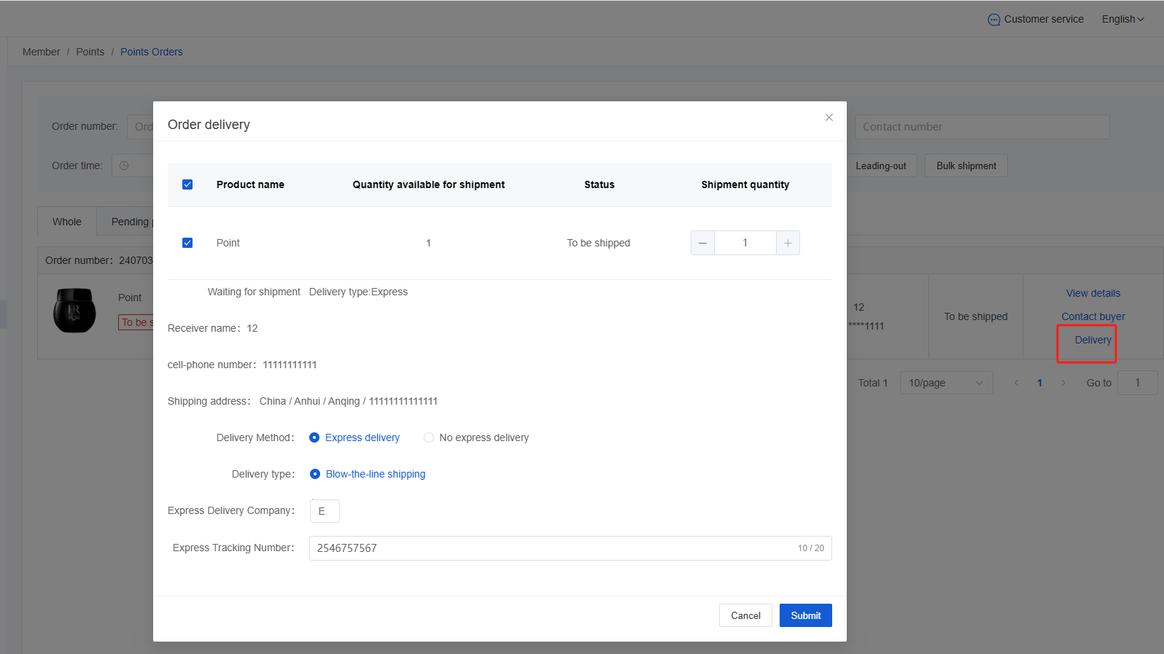The image size is (1164, 654).
Task: Open Customer service chat icon
Action: coord(993,20)
